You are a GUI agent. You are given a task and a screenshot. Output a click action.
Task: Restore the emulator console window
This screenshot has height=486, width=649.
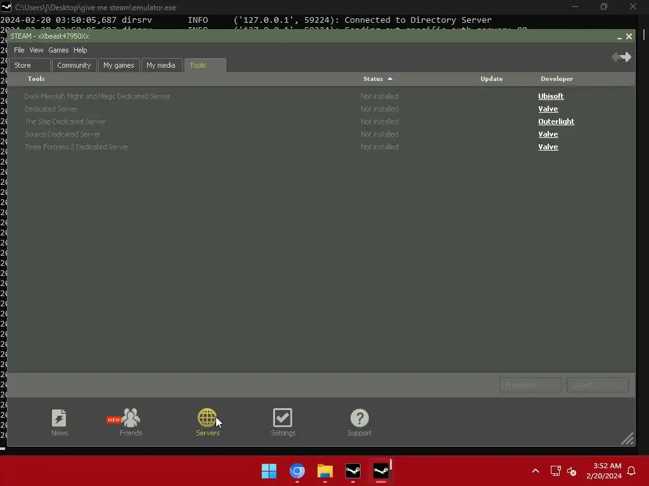pyautogui.click(x=604, y=6)
